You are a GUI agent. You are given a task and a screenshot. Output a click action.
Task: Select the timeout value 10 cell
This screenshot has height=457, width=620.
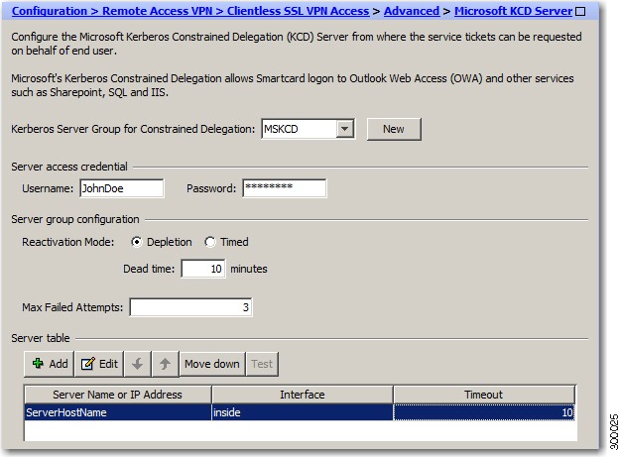[484, 412]
